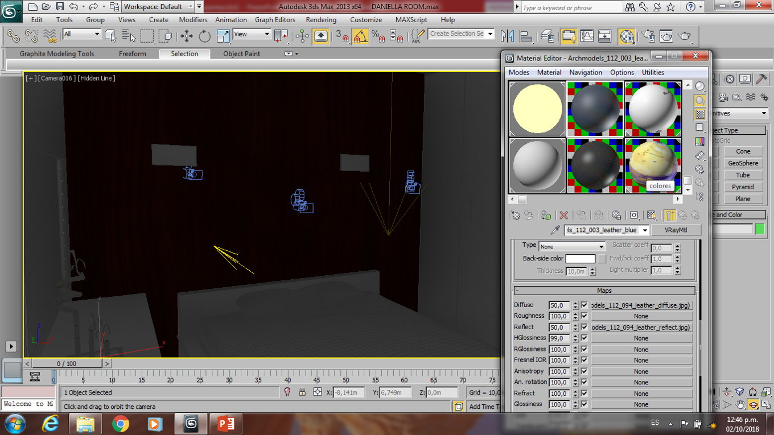This screenshot has width=774, height=435.
Task: Toggle the Roughness map checkbox
Action: [584, 316]
